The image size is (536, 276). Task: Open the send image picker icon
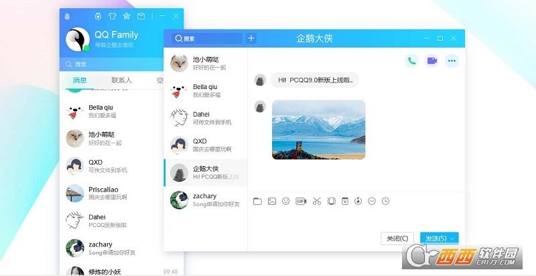271,201
